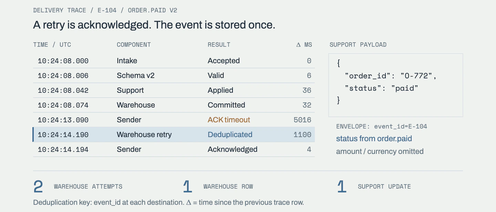Select timestamp 10:24:08.000

(63, 61)
